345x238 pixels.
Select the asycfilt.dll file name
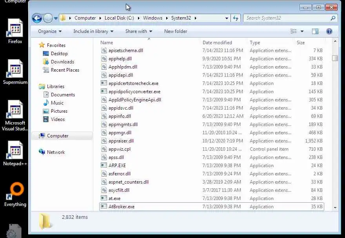[119, 190]
